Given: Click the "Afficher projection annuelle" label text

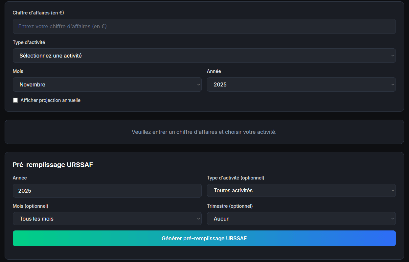Looking at the screenshot, I should (51, 100).
